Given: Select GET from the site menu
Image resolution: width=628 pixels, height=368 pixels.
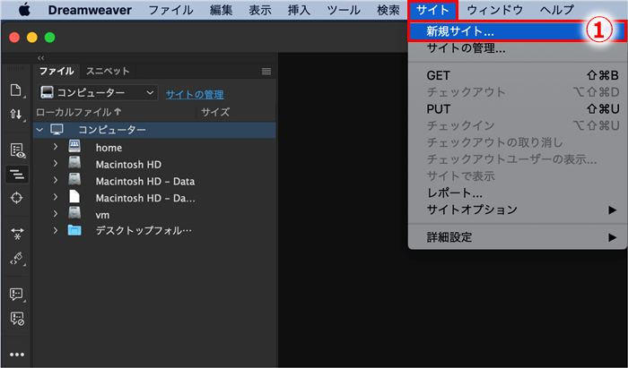Looking at the screenshot, I should click(x=518, y=75).
